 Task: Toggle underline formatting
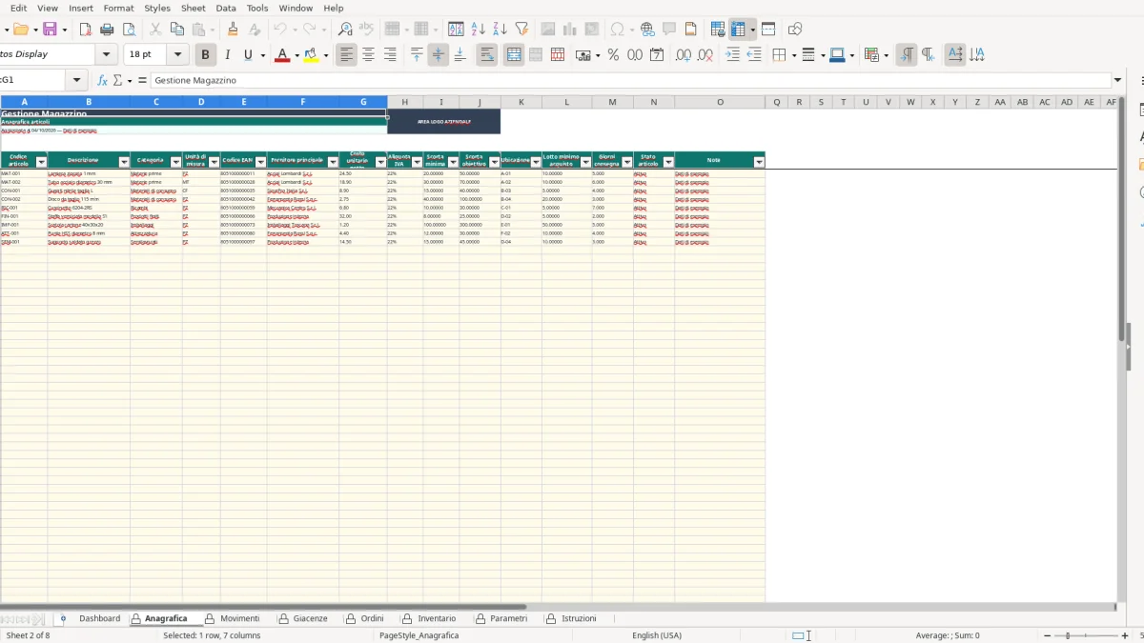coord(249,55)
